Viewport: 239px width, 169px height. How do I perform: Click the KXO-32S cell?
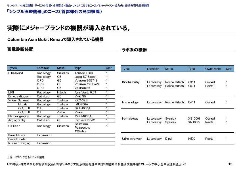click(x=81, y=100)
